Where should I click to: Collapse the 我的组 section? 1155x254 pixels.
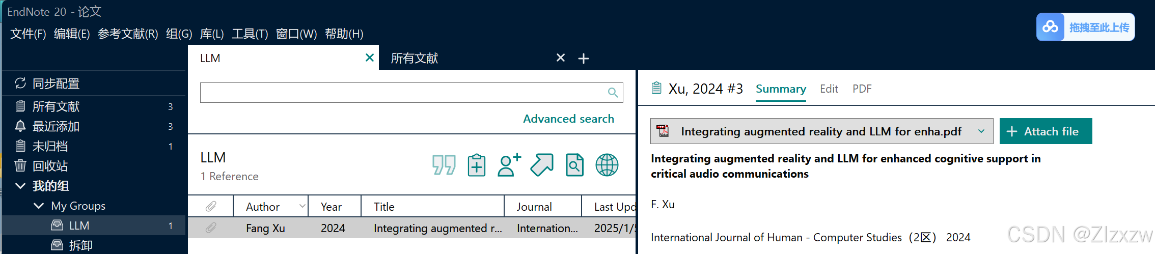coord(20,186)
